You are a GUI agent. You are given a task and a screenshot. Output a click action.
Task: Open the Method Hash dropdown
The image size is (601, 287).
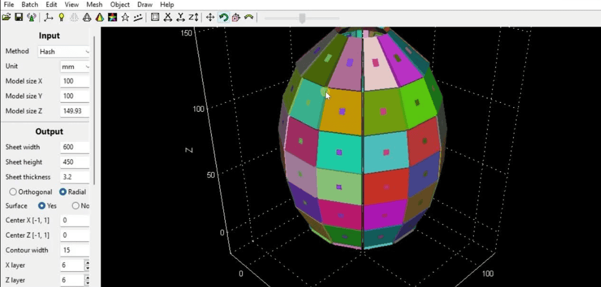pyautogui.click(x=64, y=51)
